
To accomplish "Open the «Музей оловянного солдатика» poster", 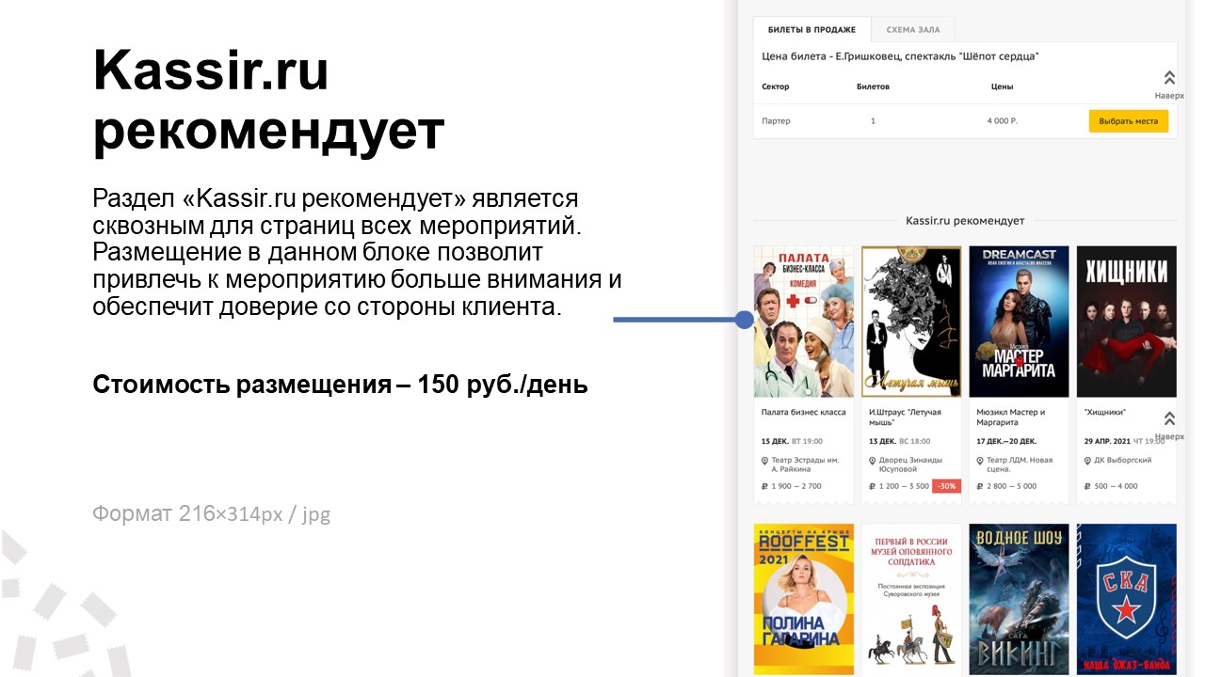I will [x=911, y=599].
